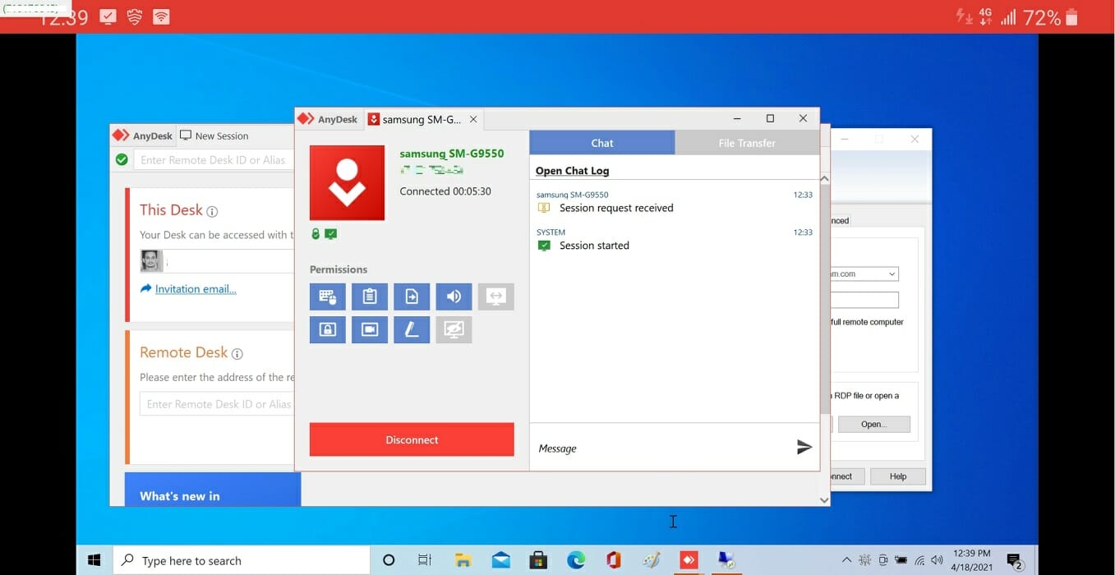Show hidden system tray icons
1115x575 pixels.
[847, 560]
